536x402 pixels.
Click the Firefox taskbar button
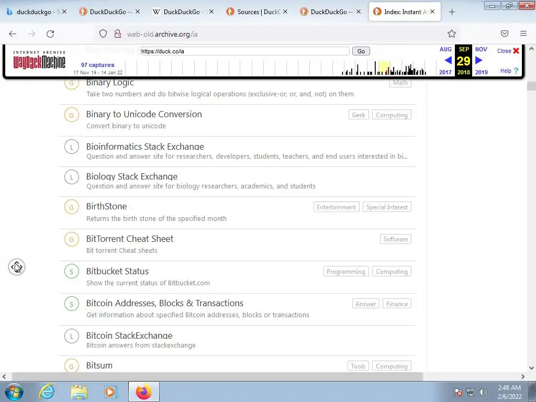(144, 392)
